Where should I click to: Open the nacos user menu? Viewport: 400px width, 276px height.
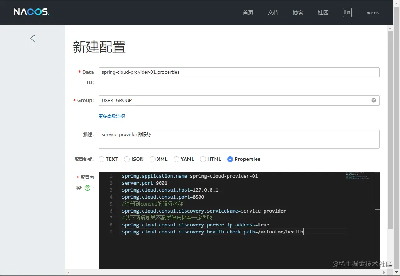click(372, 13)
